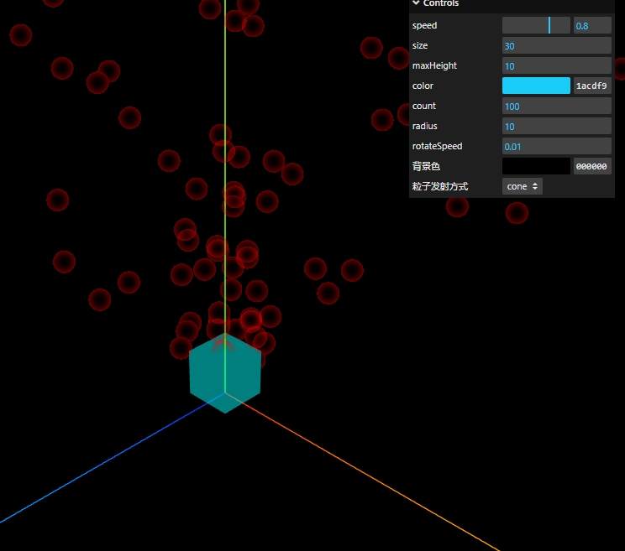Click the radius input field
Image resolution: width=625 pixels, height=551 pixels.
tap(557, 126)
